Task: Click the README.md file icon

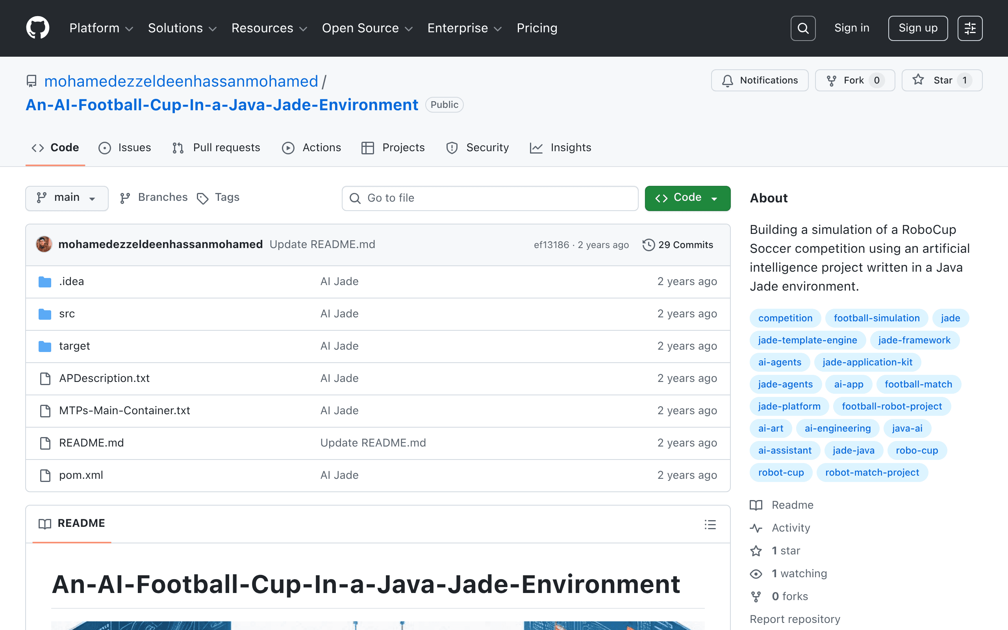Action: (x=45, y=443)
